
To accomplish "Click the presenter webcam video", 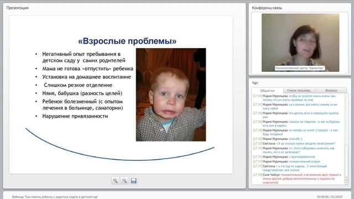I will click(x=300, y=43).
